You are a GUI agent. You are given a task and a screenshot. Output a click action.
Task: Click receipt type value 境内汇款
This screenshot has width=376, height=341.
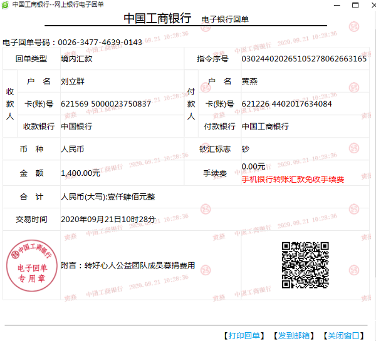click(x=76, y=59)
